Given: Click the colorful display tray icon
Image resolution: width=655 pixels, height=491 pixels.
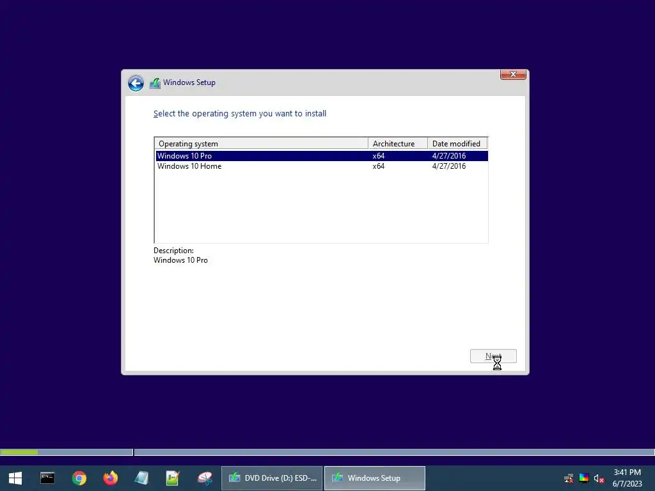Looking at the screenshot, I should pos(584,478).
